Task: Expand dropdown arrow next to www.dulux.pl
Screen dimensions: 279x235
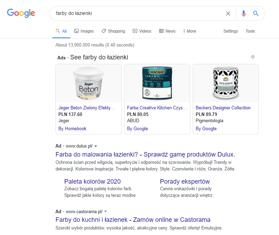Action: (96, 146)
